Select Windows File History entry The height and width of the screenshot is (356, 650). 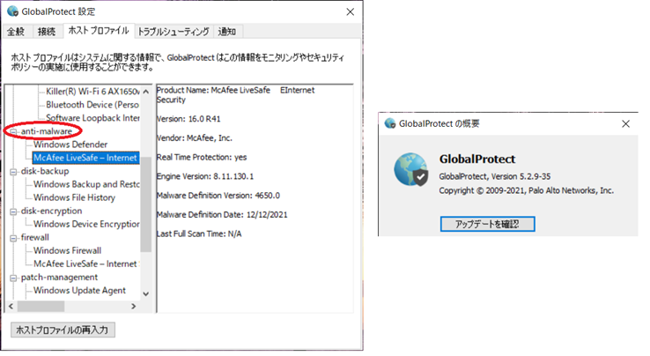coord(74,197)
